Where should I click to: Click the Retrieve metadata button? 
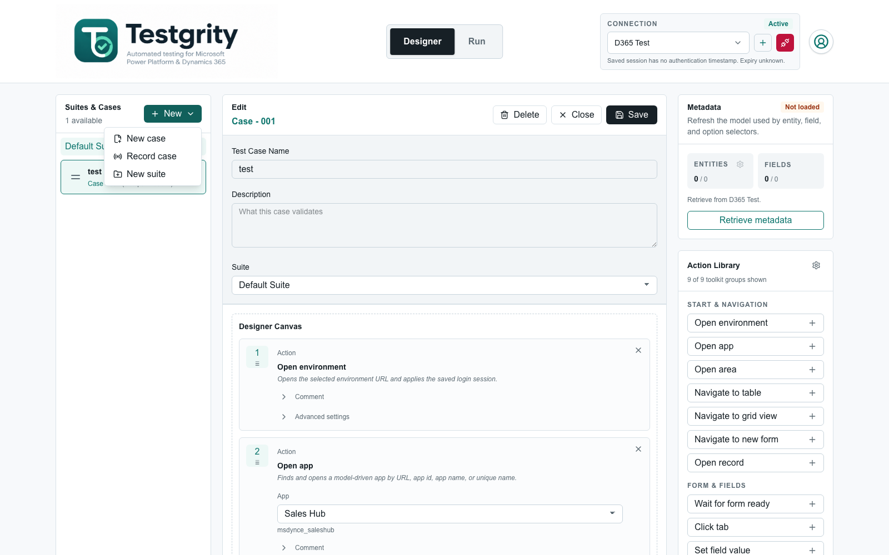(x=756, y=220)
